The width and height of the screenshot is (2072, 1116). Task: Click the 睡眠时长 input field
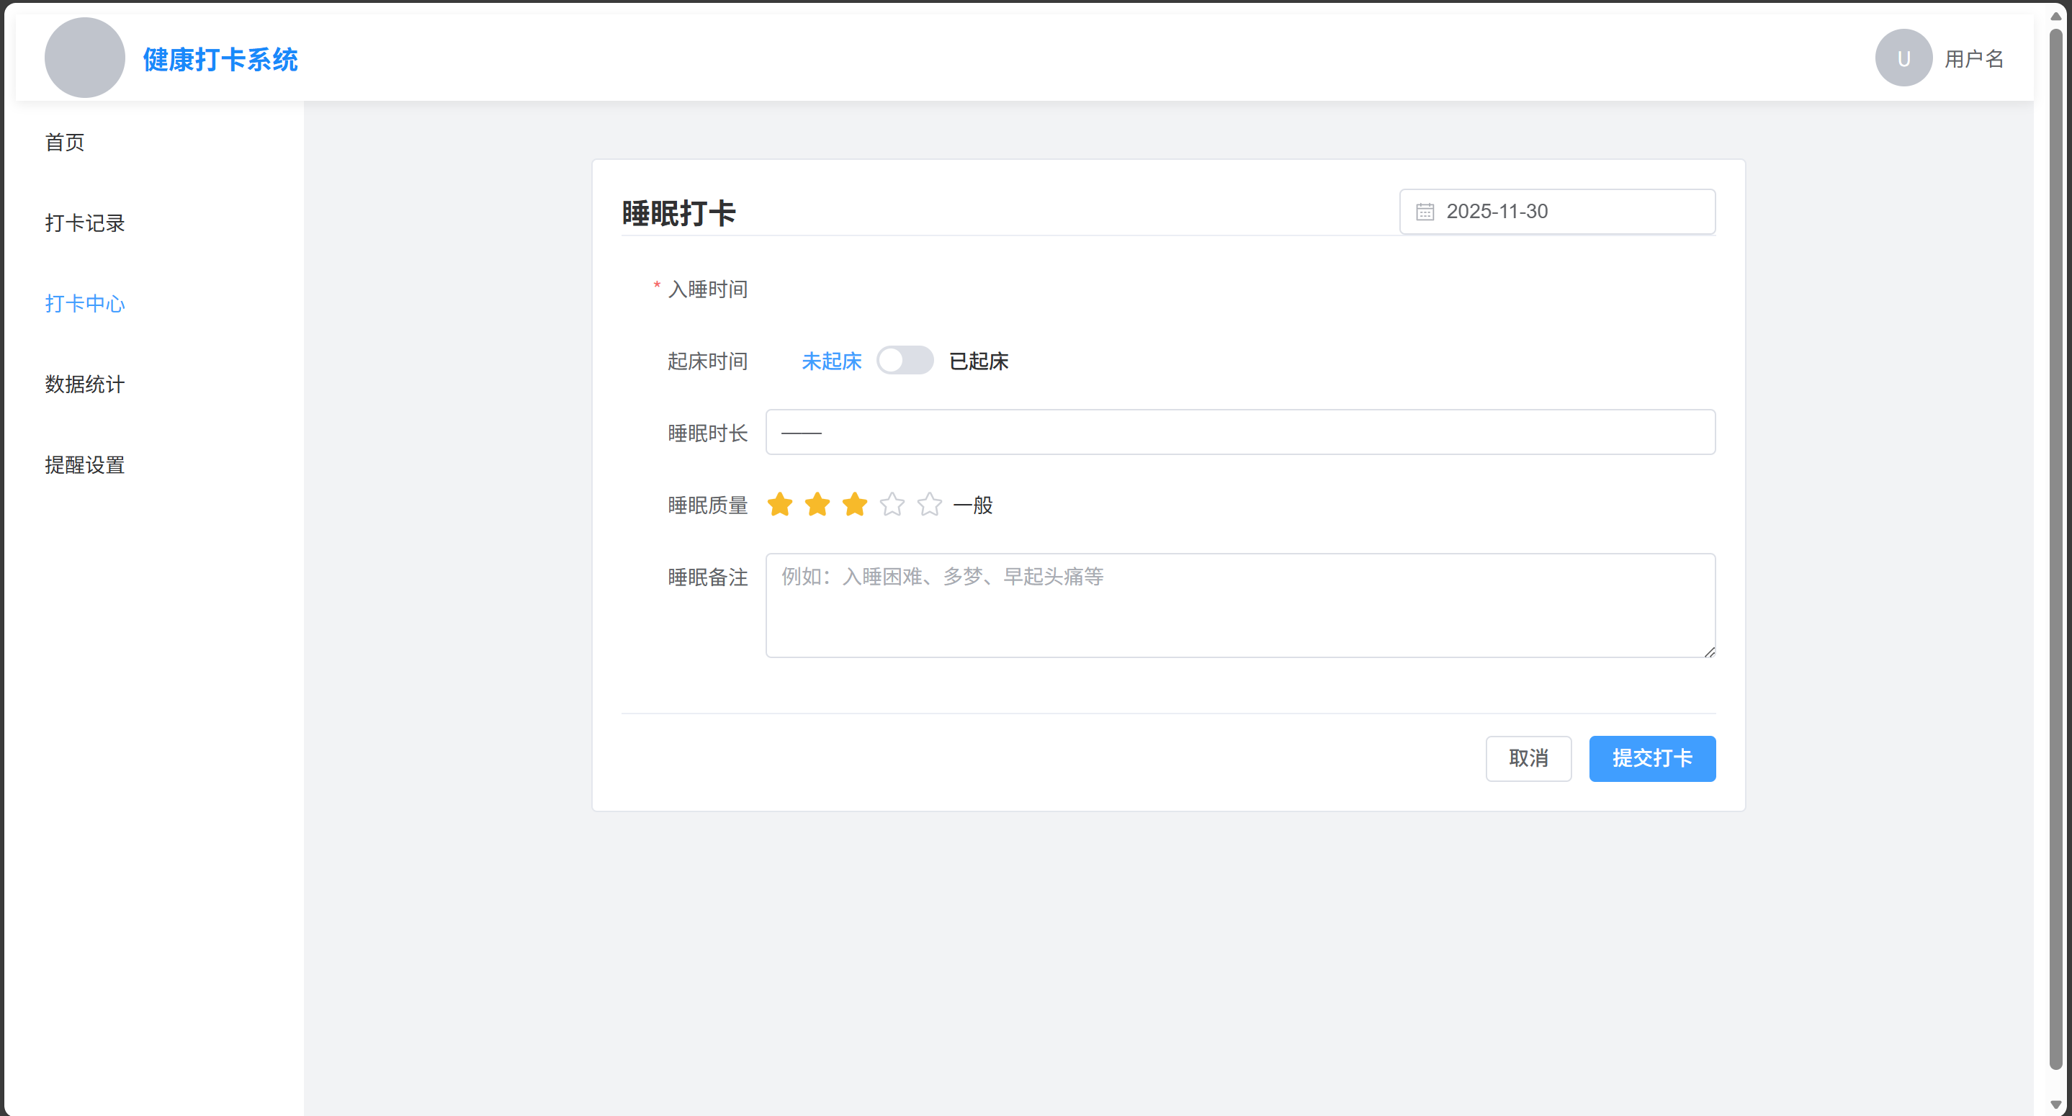[x=1239, y=432]
